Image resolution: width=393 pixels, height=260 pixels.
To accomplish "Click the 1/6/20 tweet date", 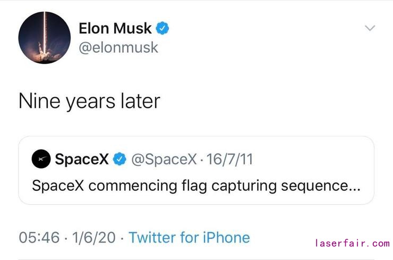I will [x=94, y=238].
